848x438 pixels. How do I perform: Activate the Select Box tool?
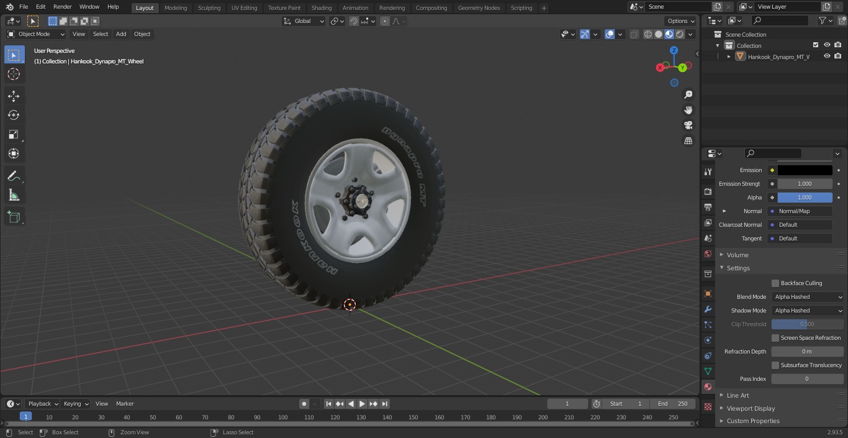(14, 55)
